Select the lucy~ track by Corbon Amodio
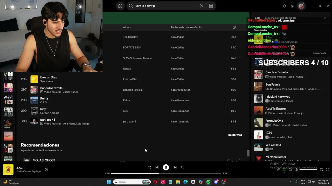The height and width of the screenshot is (186, 332). coord(132,111)
